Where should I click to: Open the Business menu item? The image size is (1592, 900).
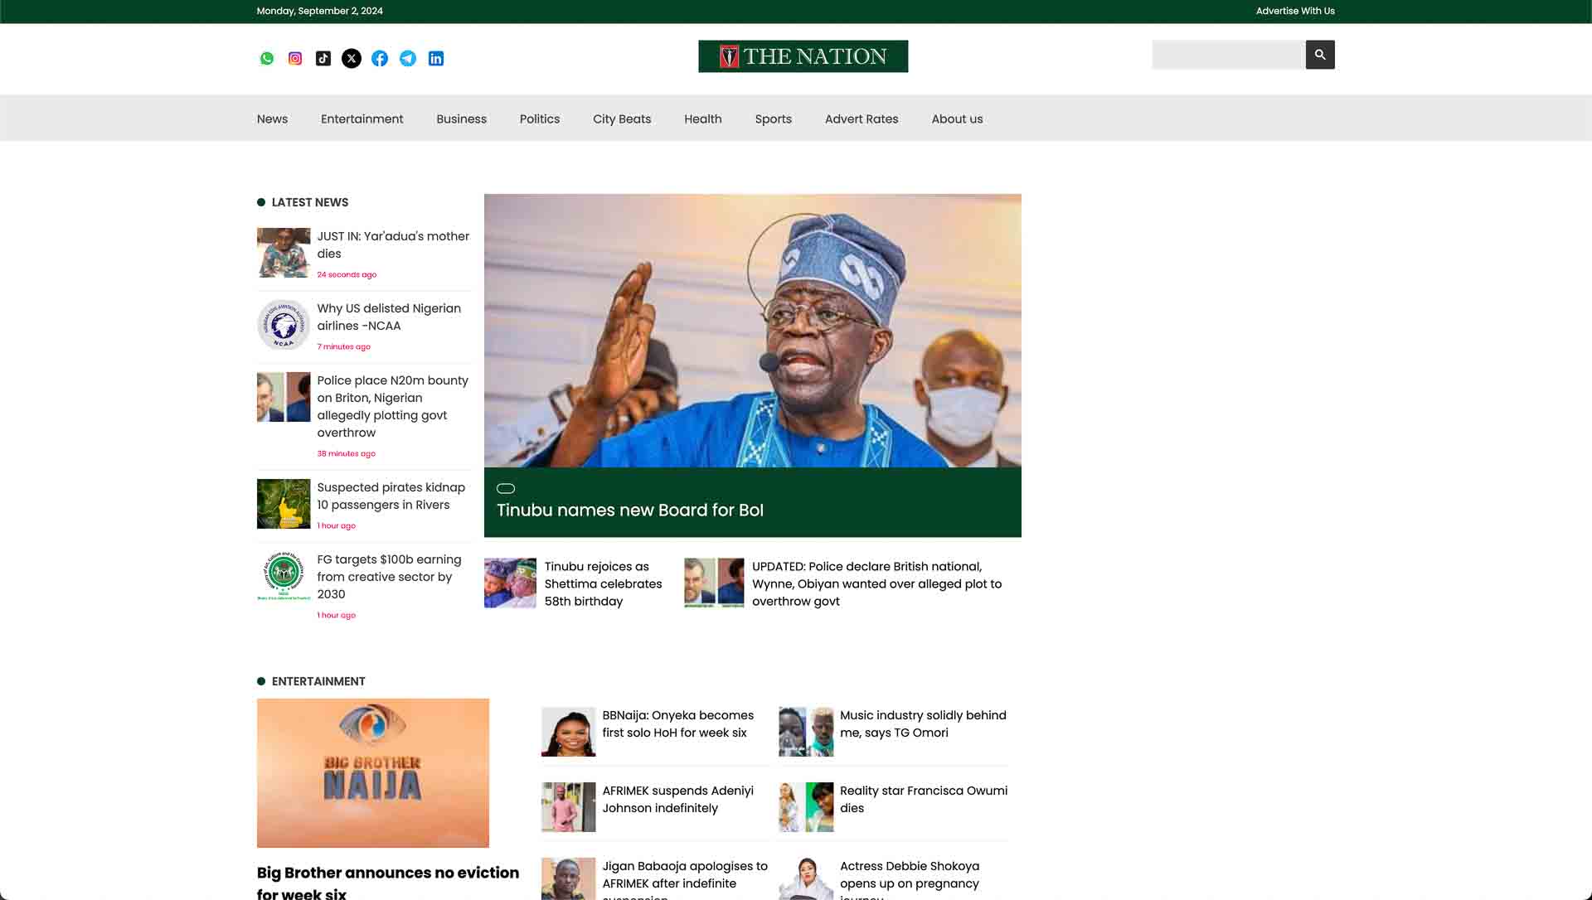coord(462,119)
